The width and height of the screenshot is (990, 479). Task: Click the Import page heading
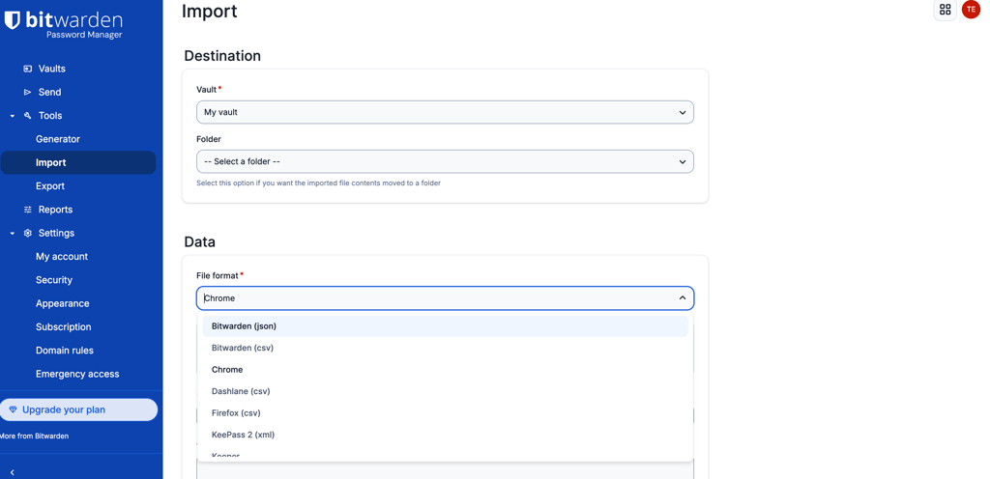(210, 12)
